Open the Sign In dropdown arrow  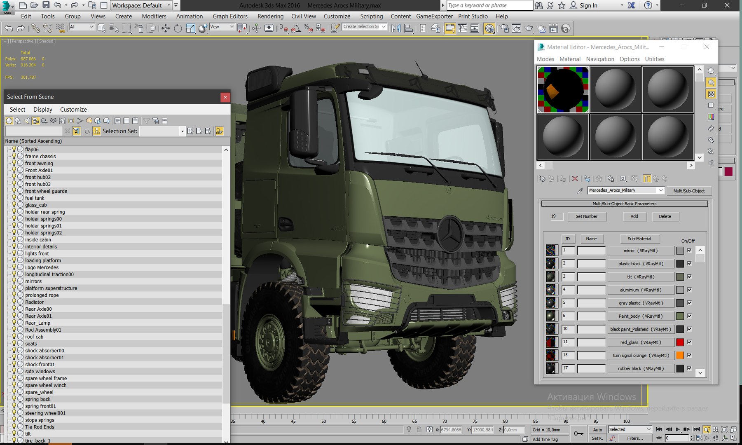click(622, 5)
